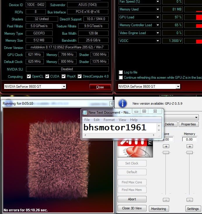Enable Log to file checkbox

[x=121, y=72]
